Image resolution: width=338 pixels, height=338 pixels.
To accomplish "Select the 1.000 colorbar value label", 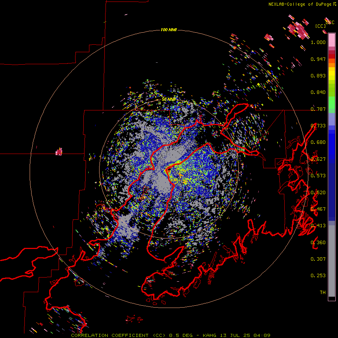I will pos(318,42).
